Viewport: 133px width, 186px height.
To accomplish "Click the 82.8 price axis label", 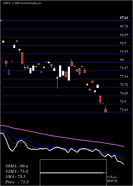I will click(x=123, y=43).
